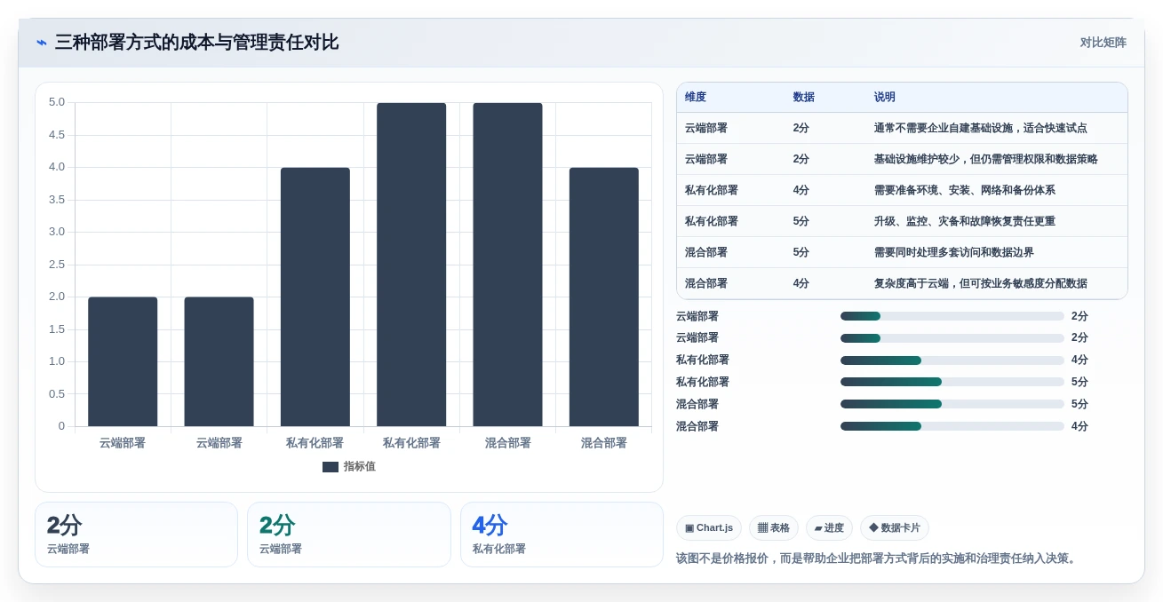
Task: Click the 2.5 y-axis label
Action: (57, 265)
